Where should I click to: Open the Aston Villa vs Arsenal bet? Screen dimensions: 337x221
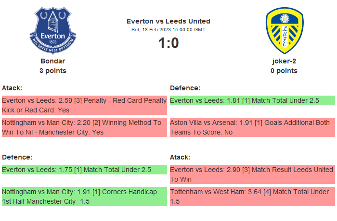click(252, 127)
